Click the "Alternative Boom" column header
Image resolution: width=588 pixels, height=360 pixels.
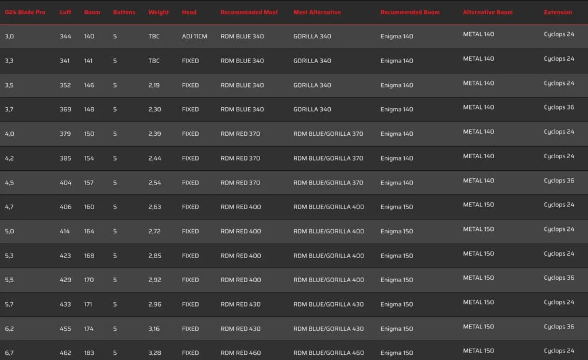tap(488, 13)
